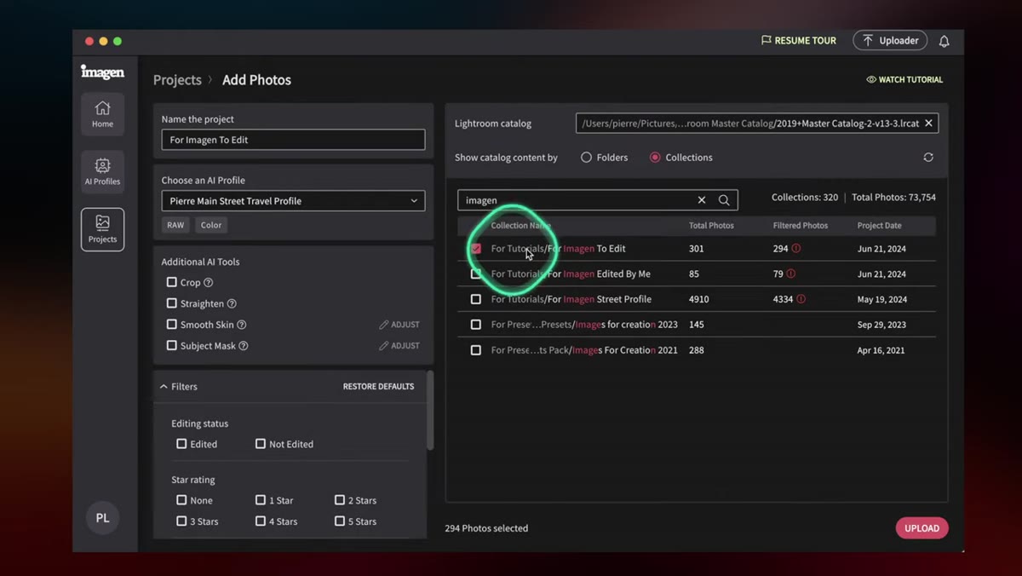Open the notifications bell
Image resolution: width=1022 pixels, height=576 pixels.
944,41
